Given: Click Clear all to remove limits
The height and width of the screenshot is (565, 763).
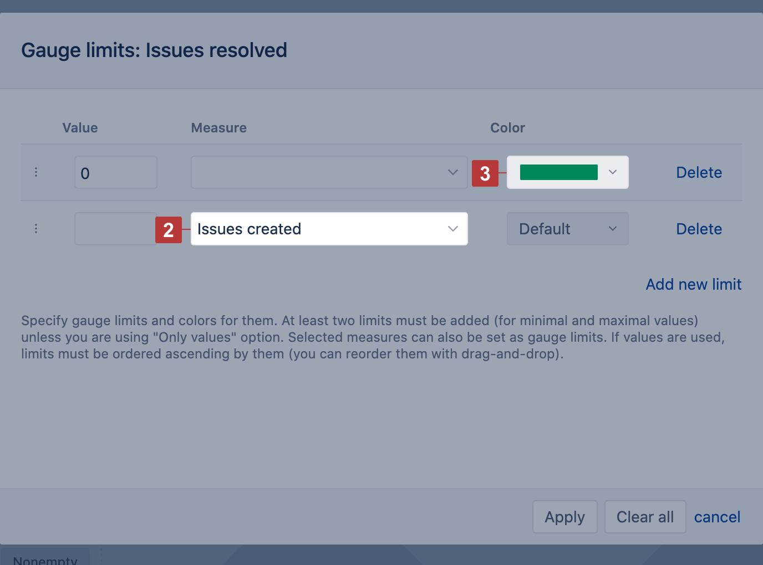Looking at the screenshot, I should 645,516.
